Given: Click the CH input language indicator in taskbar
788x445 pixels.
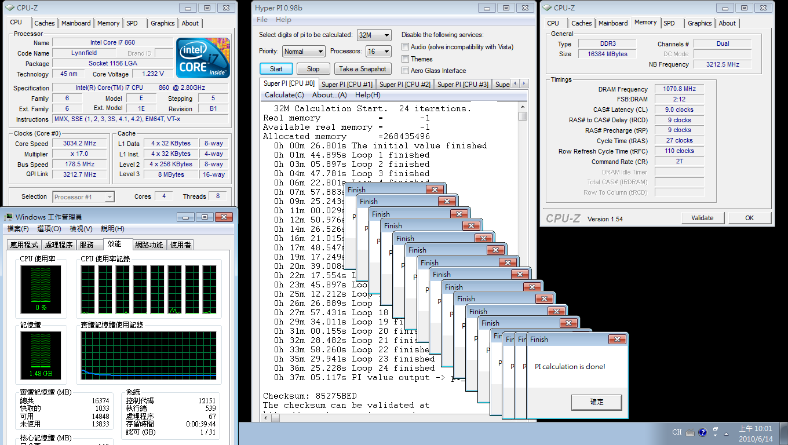Looking at the screenshot, I should [677, 432].
